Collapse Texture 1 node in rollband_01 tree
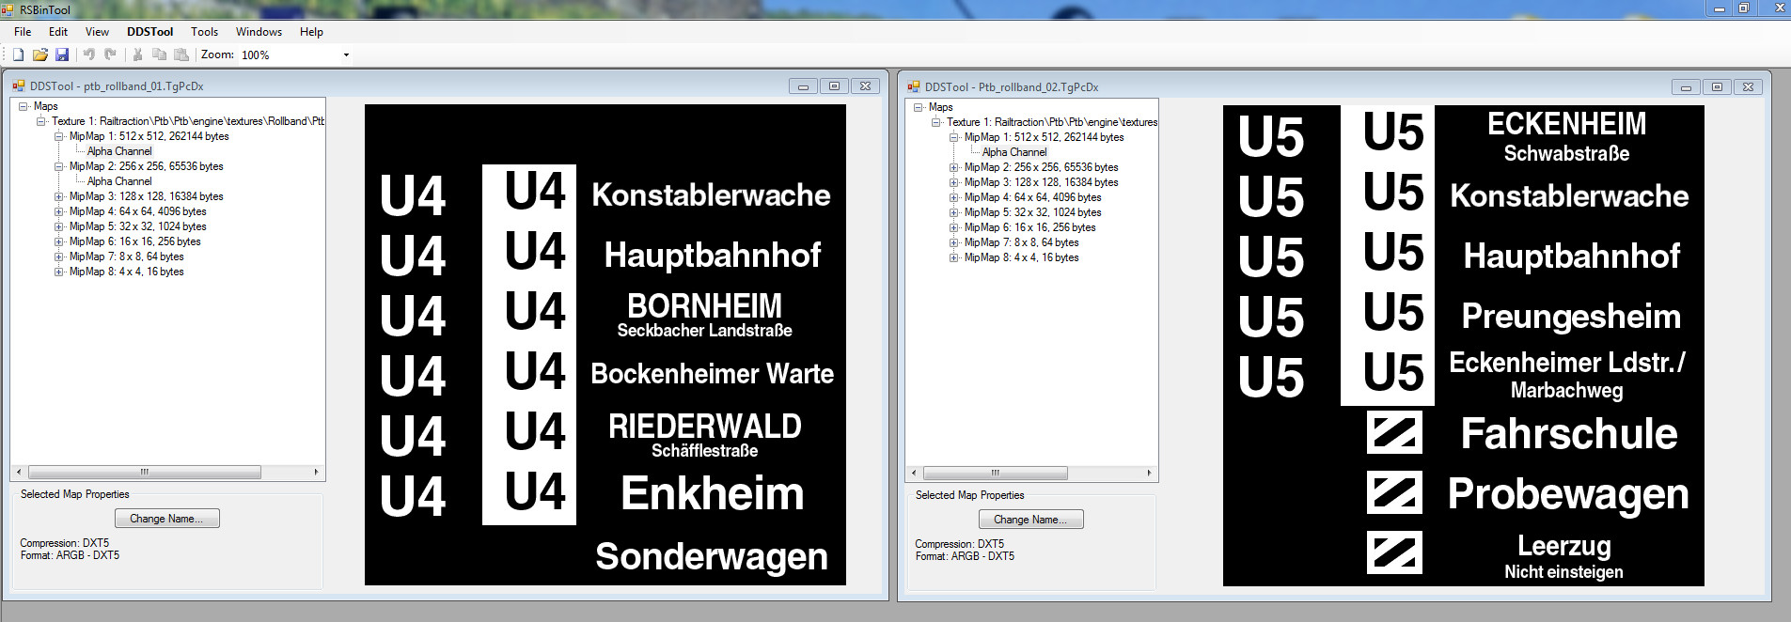Viewport: 1791px width, 622px height. (40, 121)
